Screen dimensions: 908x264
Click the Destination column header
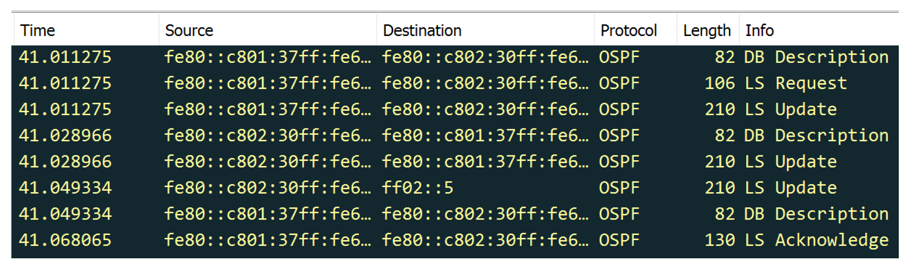coord(422,31)
